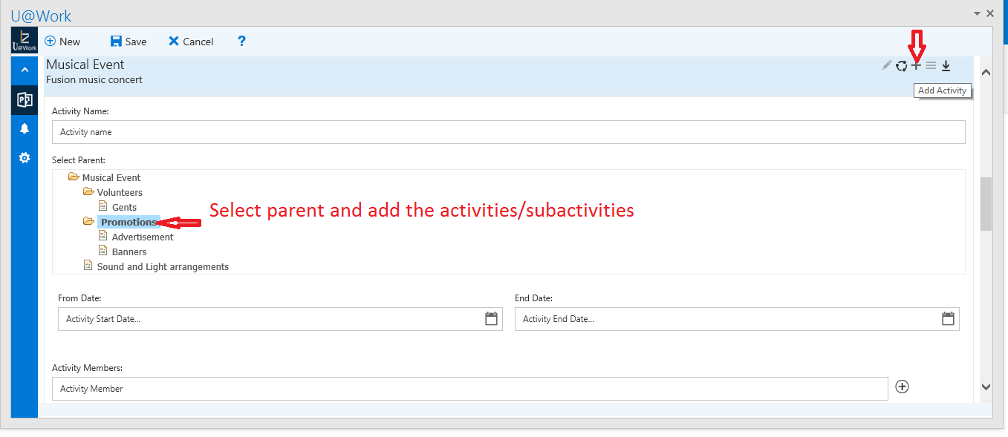Click Cancel in the toolbar
This screenshot has width=1008, height=437.
(191, 42)
